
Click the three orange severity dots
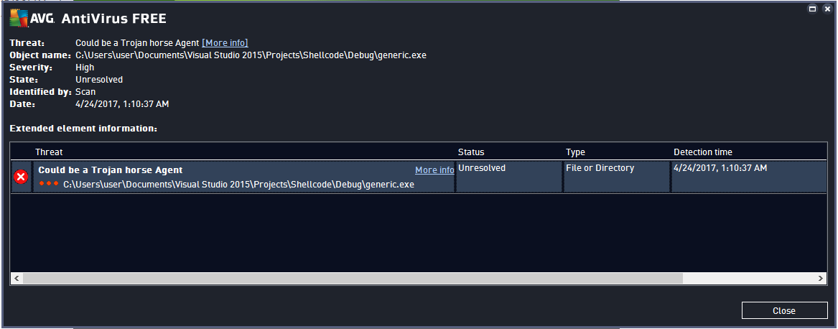pos(49,183)
